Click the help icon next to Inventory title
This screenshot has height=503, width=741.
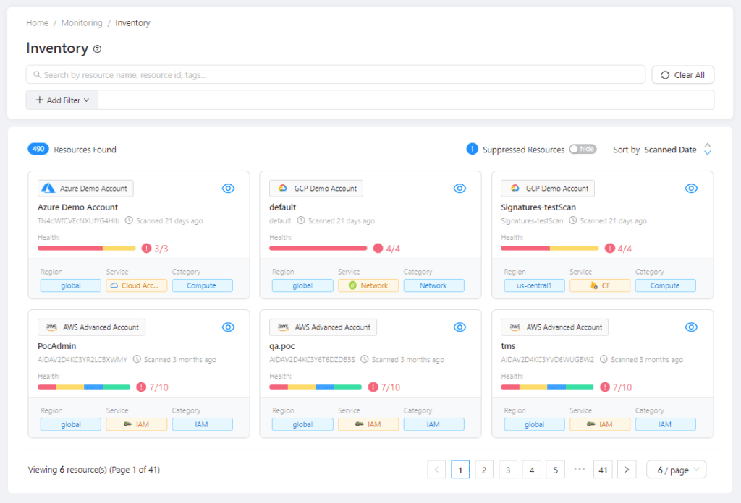(98, 48)
